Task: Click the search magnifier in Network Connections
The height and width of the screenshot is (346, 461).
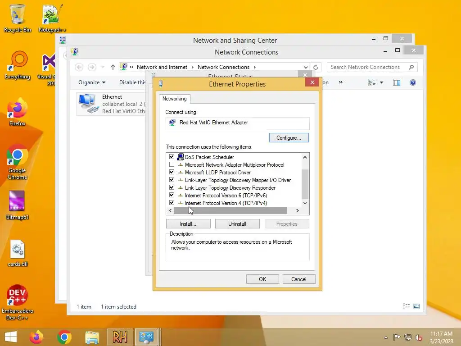Action: point(411,67)
